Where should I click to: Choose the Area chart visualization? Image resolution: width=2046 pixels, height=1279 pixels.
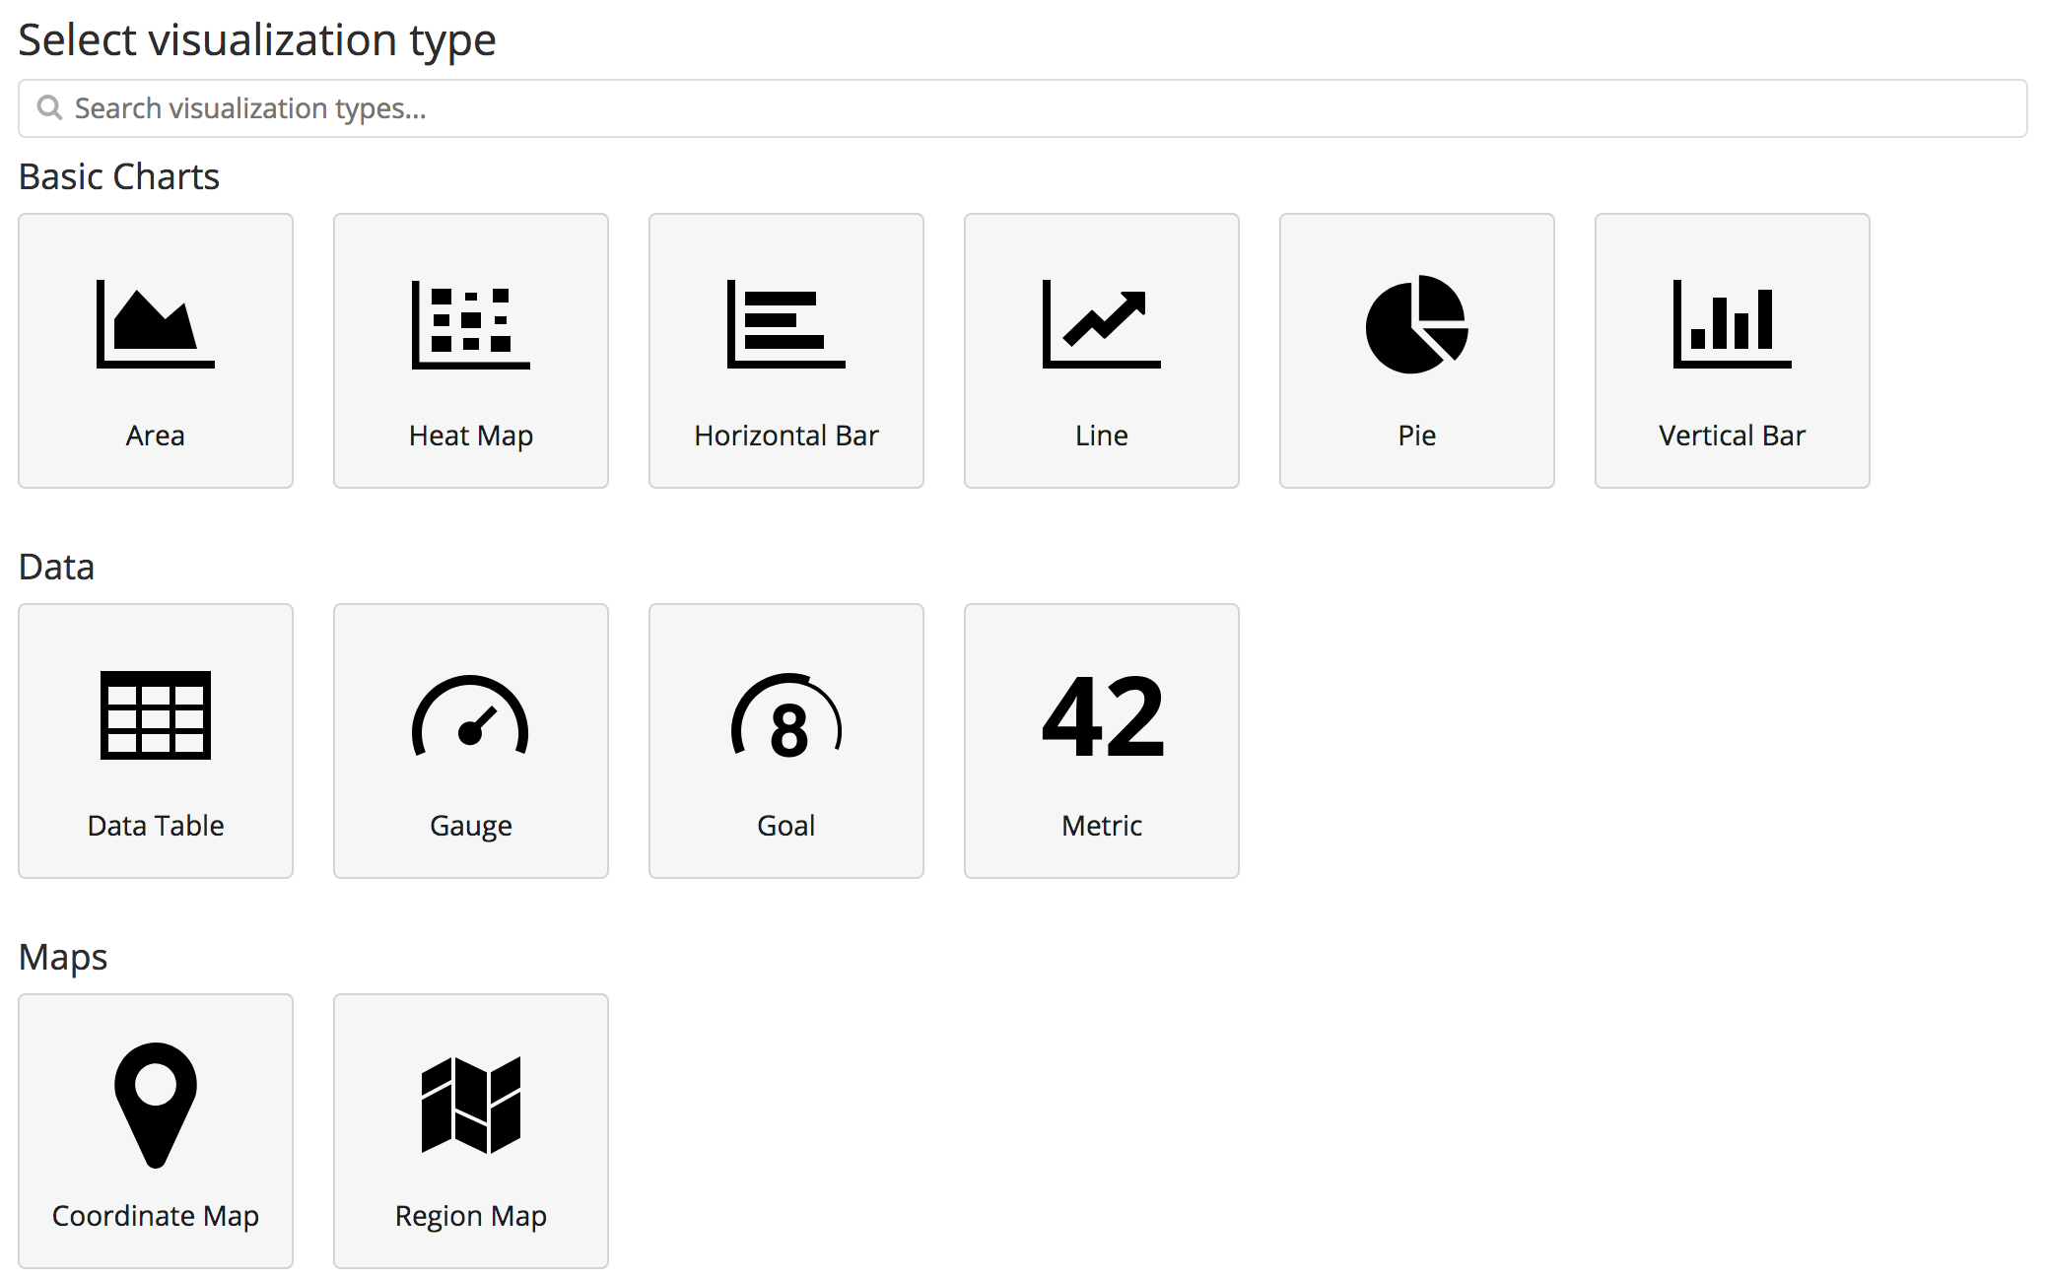tap(156, 351)
